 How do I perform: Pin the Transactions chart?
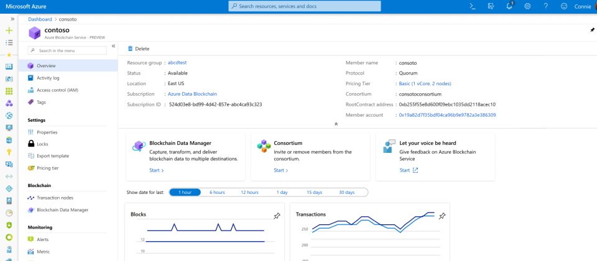442,216
